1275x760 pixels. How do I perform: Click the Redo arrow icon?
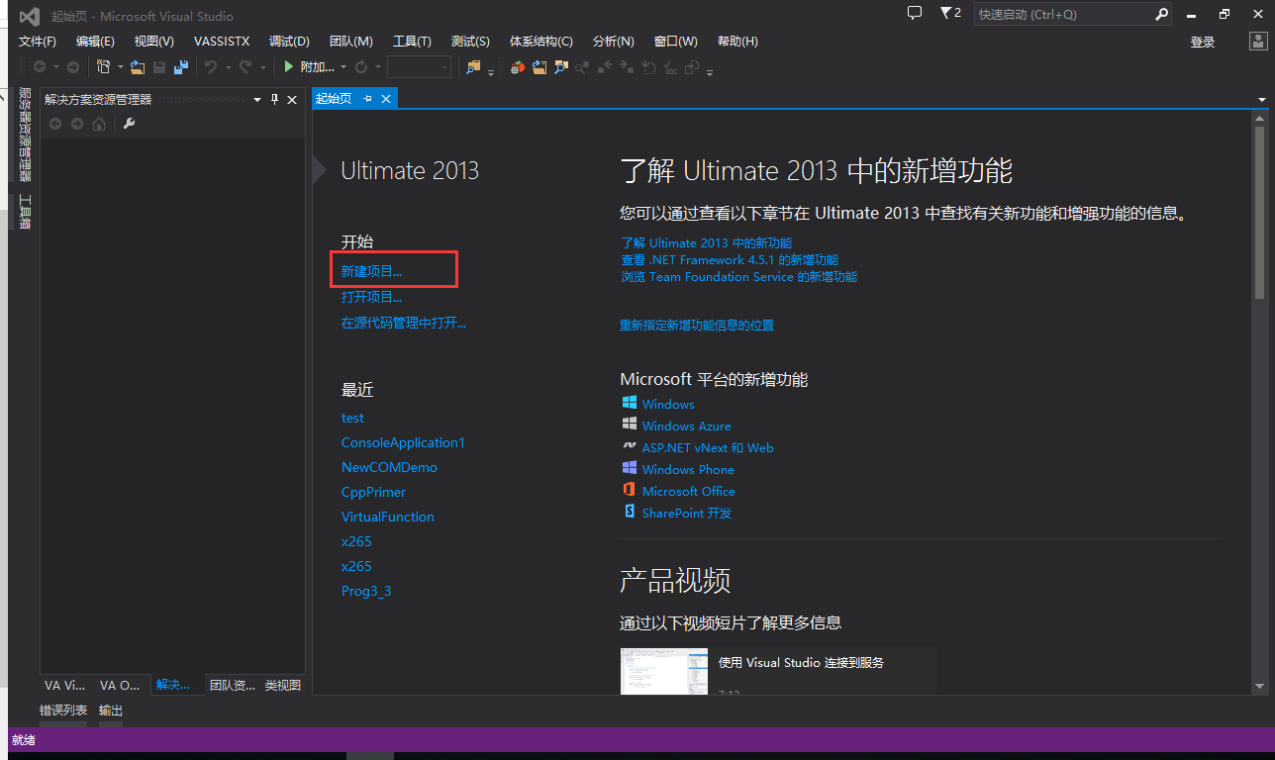coord(245,66)
